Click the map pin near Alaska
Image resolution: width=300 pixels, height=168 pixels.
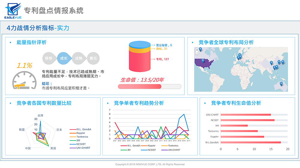[200, 50]
